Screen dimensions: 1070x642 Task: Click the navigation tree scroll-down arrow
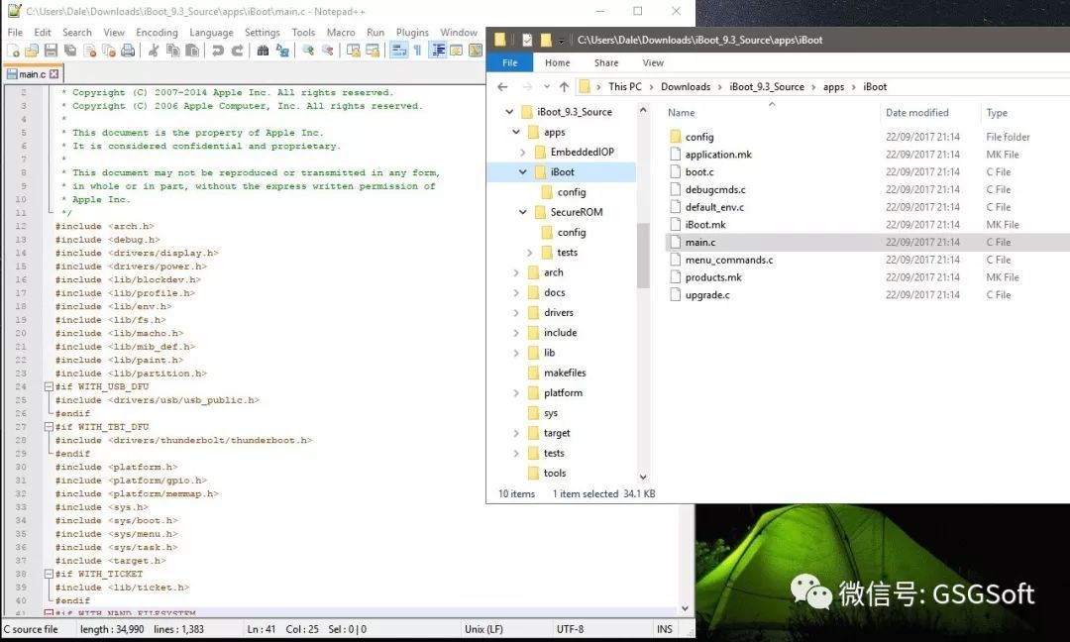(x=643, y=477)
